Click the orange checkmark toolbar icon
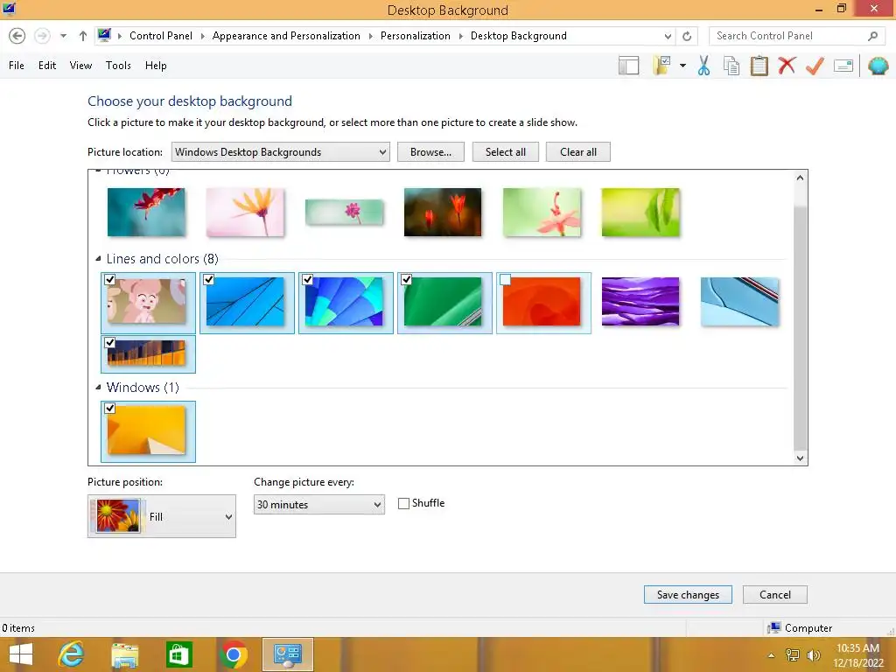This screenshot has height=672, width=896. point(815,66)
